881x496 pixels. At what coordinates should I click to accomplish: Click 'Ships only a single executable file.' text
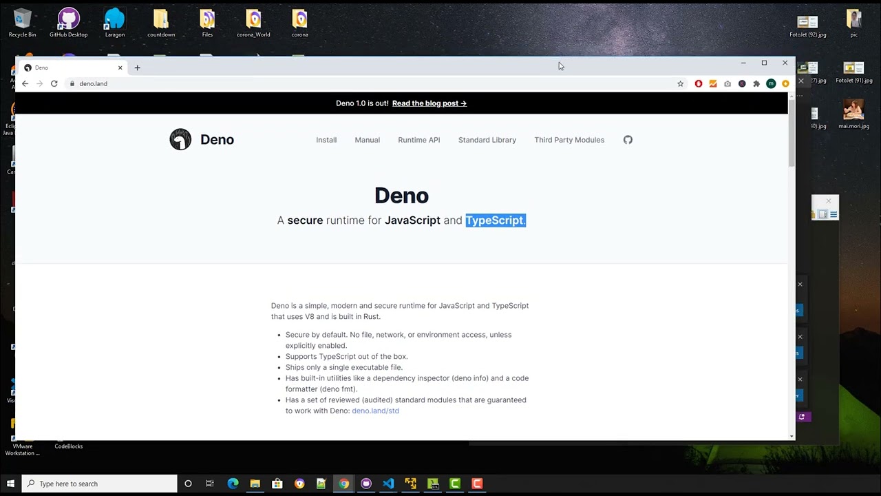(344, 368)
